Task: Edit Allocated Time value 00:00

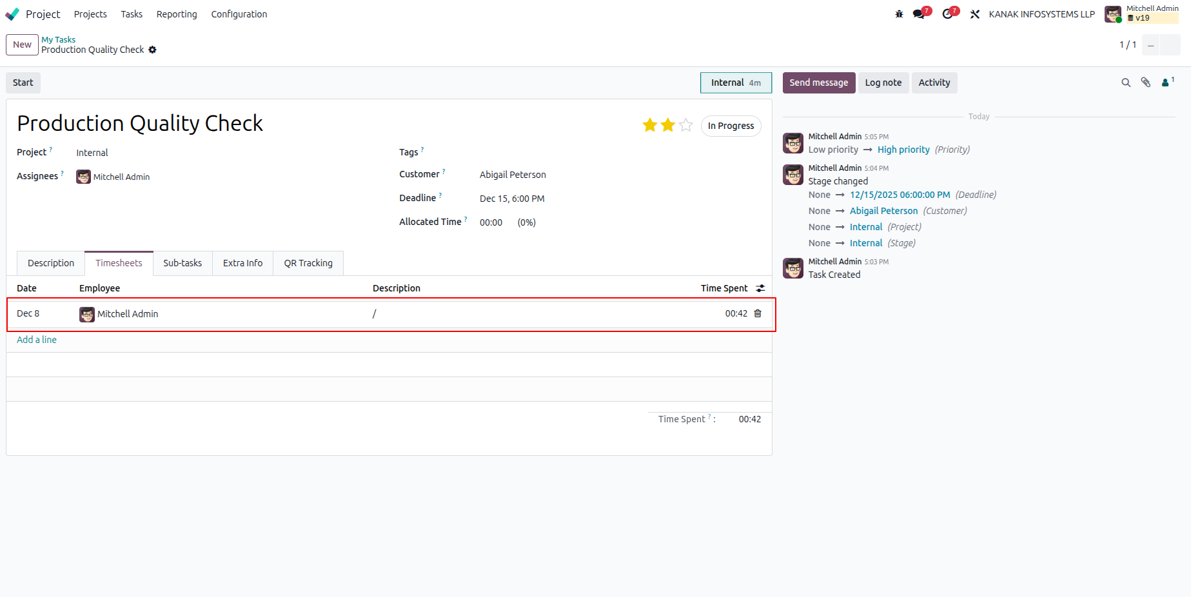Action: point(491,222)
